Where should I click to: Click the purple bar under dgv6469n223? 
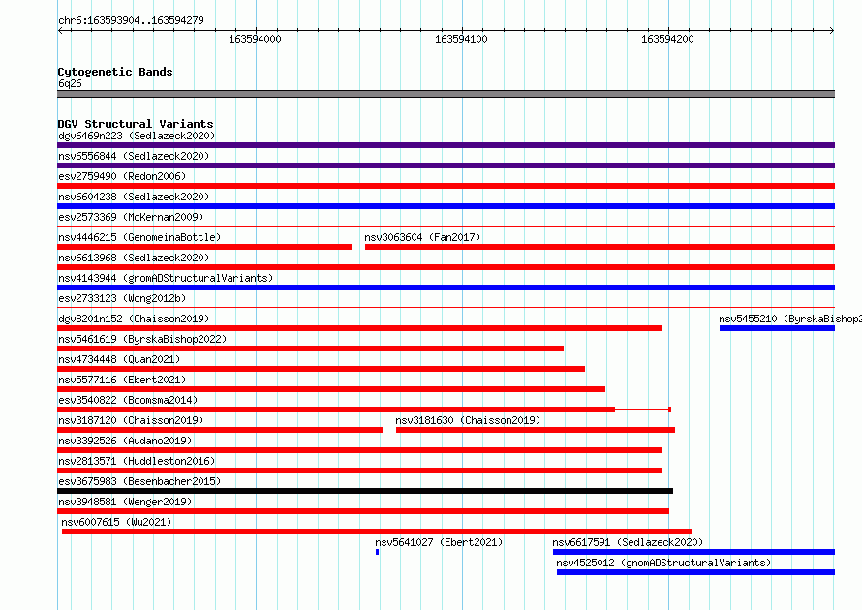446,145
